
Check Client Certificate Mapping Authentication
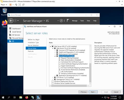pos(59,64)
